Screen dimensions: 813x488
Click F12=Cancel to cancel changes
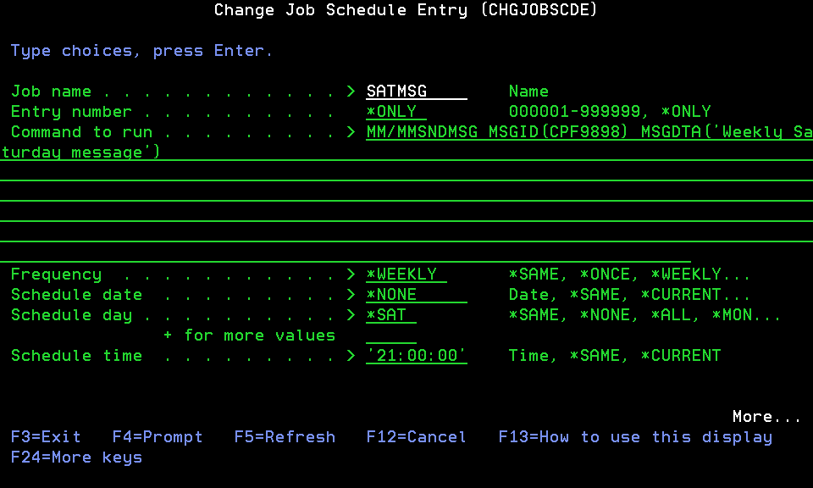tap(416, 437)
